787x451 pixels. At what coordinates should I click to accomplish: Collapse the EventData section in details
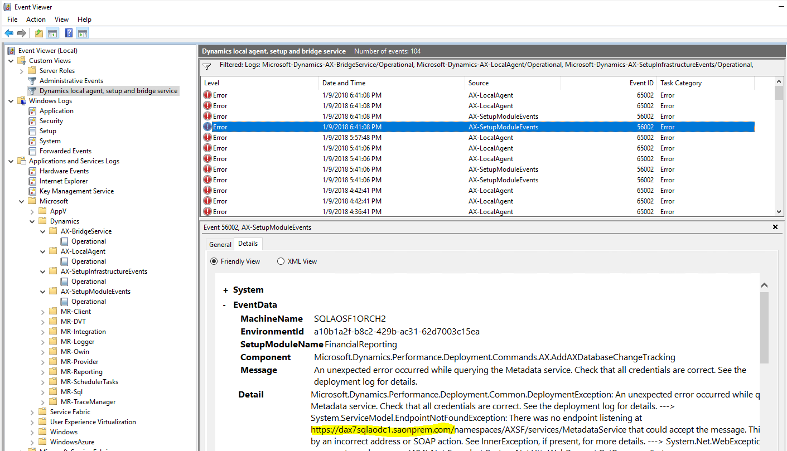(x=224, y=305)
